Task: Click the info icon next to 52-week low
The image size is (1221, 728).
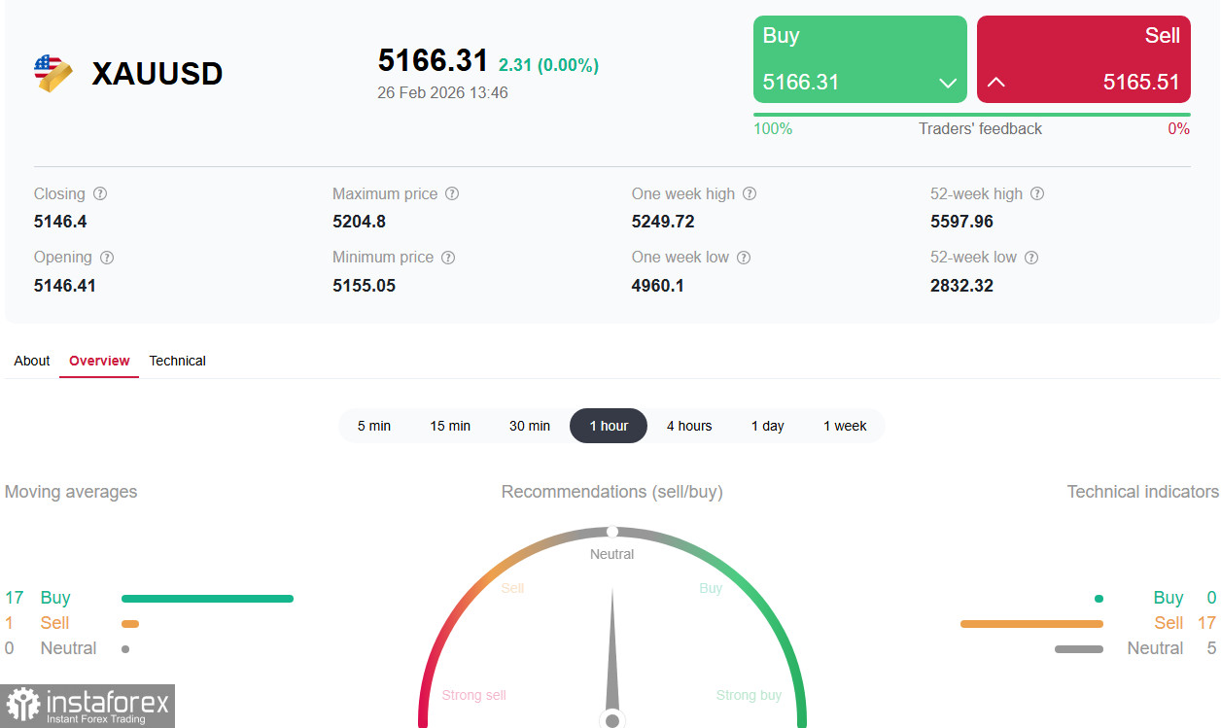Action: coord(1031,258)
